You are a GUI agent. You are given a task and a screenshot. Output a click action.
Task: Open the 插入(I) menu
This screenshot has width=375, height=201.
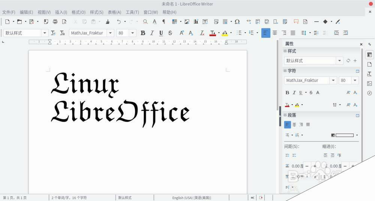(61, 12)
